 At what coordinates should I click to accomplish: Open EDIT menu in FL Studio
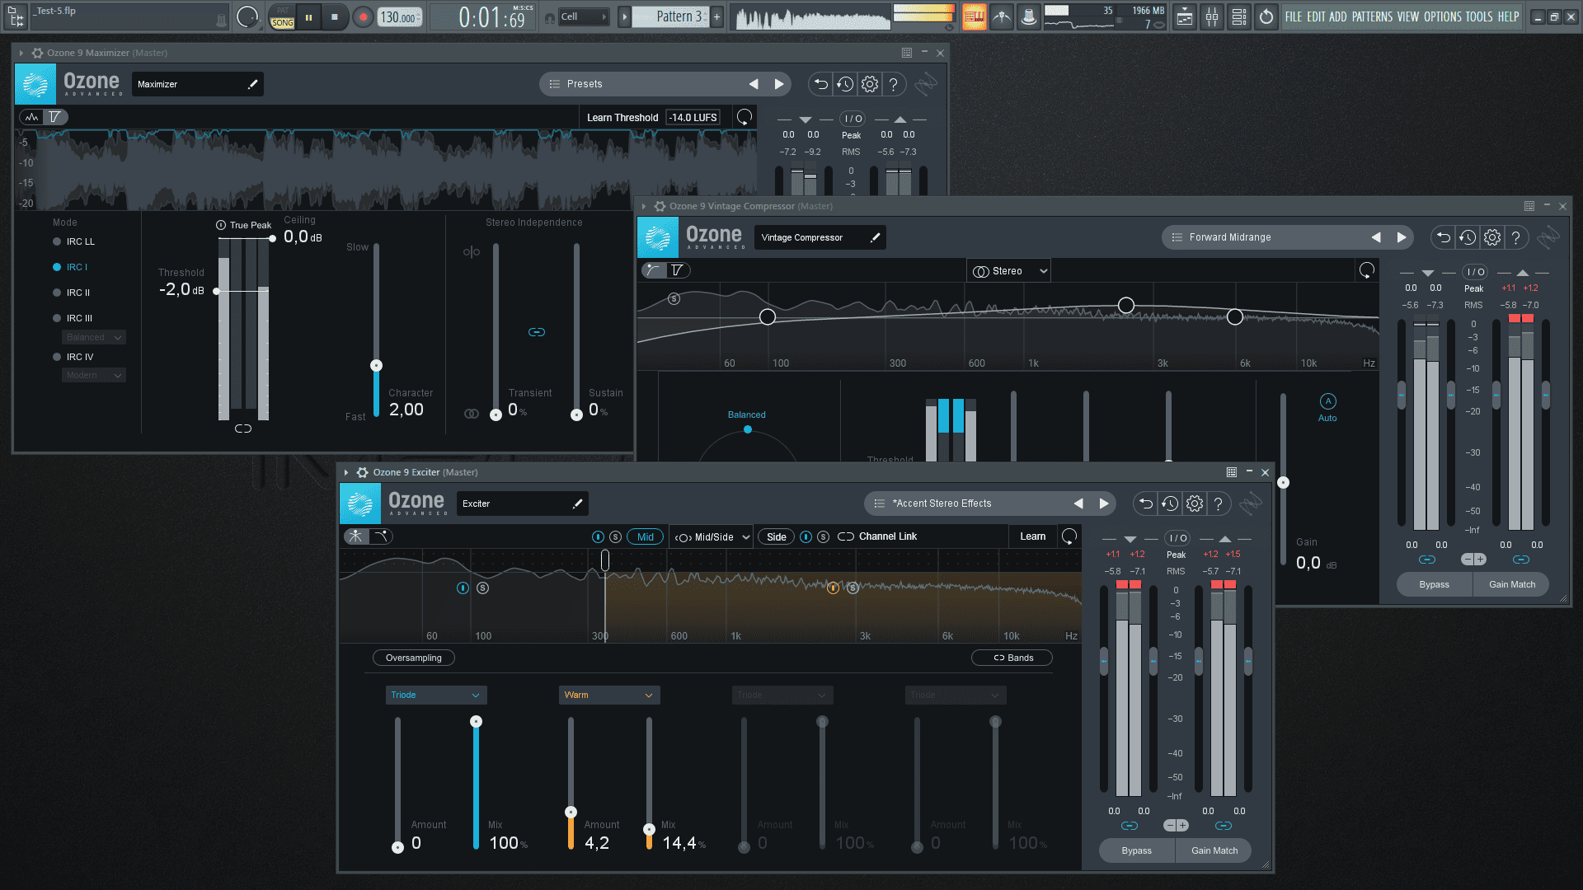click(1316, 16)
